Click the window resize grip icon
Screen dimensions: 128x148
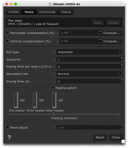pos(123,141)
